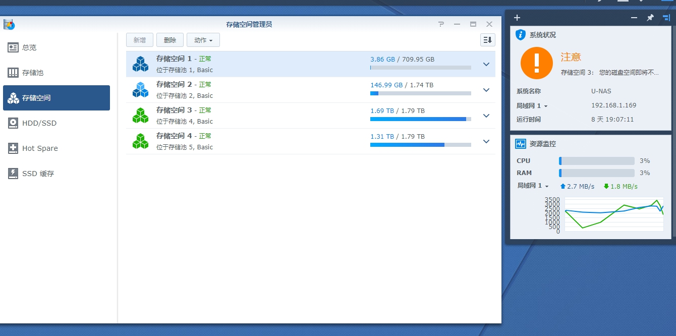
Task: Click the SSD 缓存 cache icon
Action: tap(13, 174)
